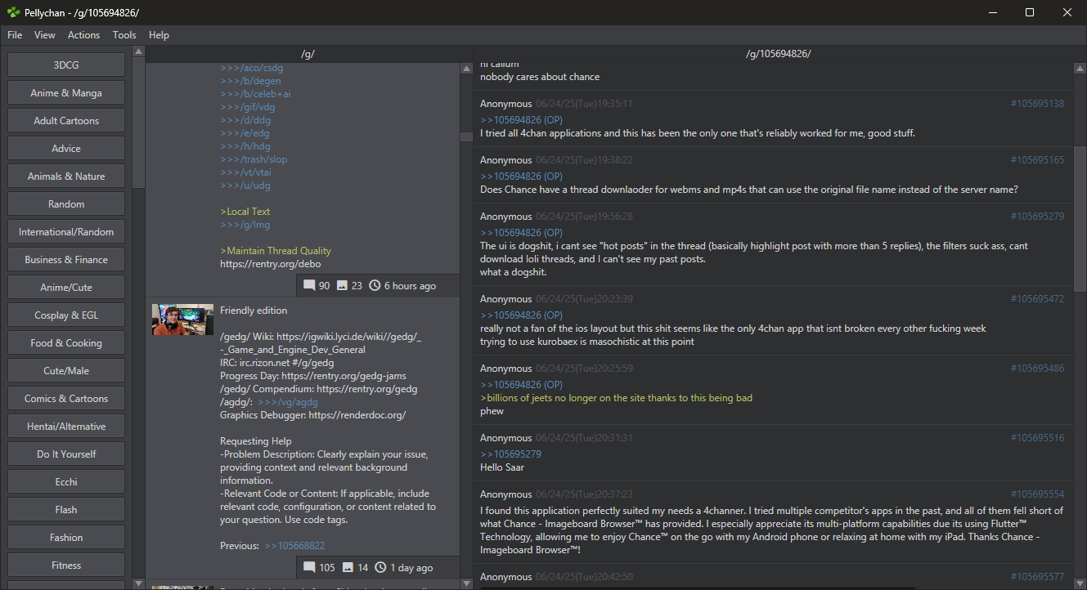
Task: Open the Fashion board
Action: click(66, 538)
